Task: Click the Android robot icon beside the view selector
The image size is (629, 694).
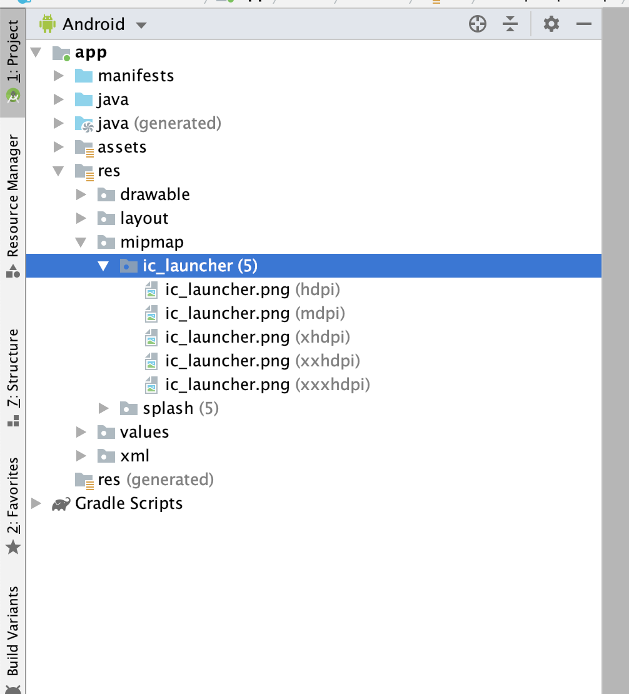Action: click(47, 24)
